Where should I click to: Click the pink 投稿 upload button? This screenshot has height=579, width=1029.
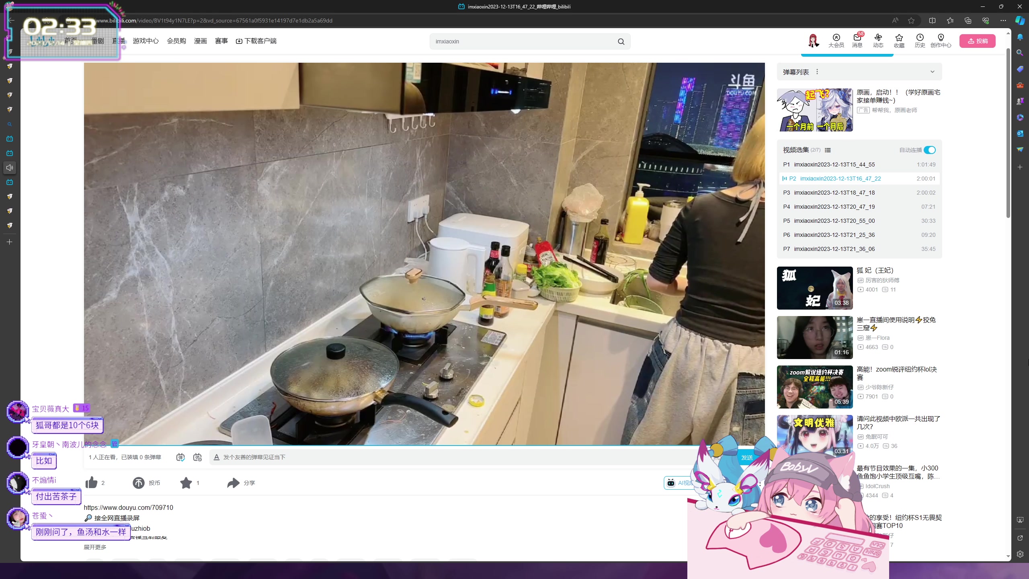pyautogui.click(x=978, y=41)
